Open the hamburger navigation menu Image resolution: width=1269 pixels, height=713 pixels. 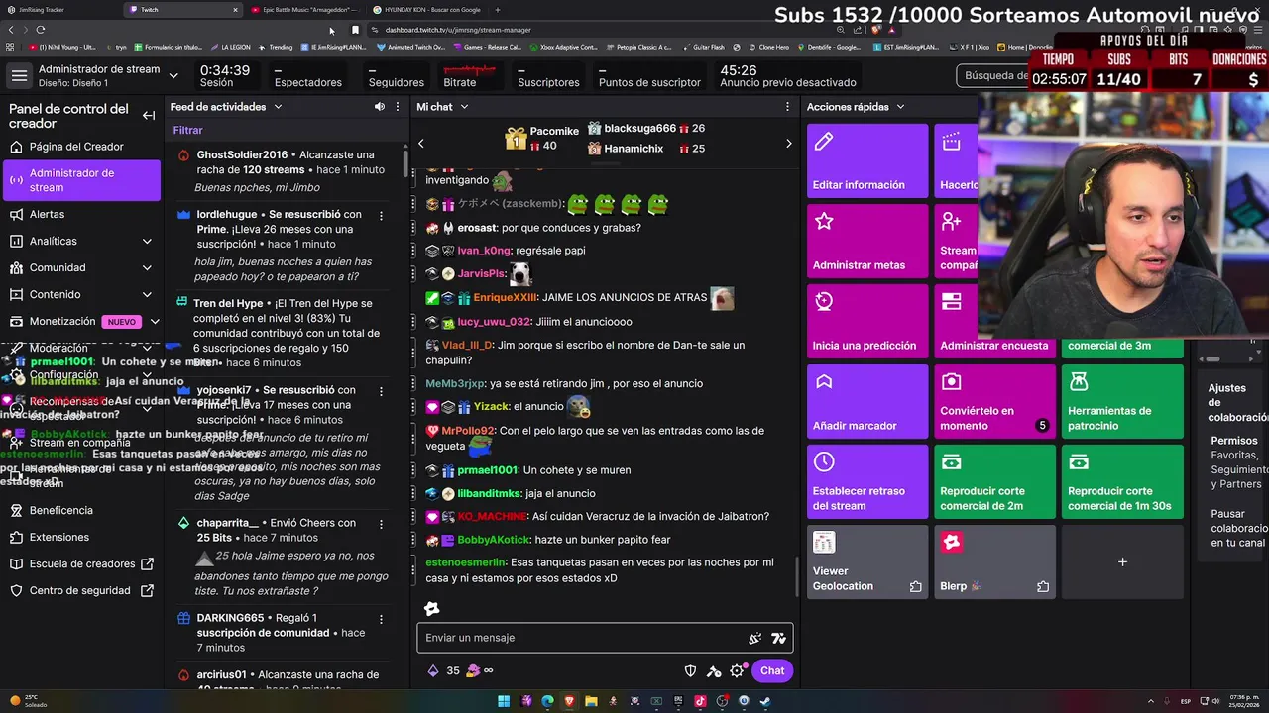(19, 76)
